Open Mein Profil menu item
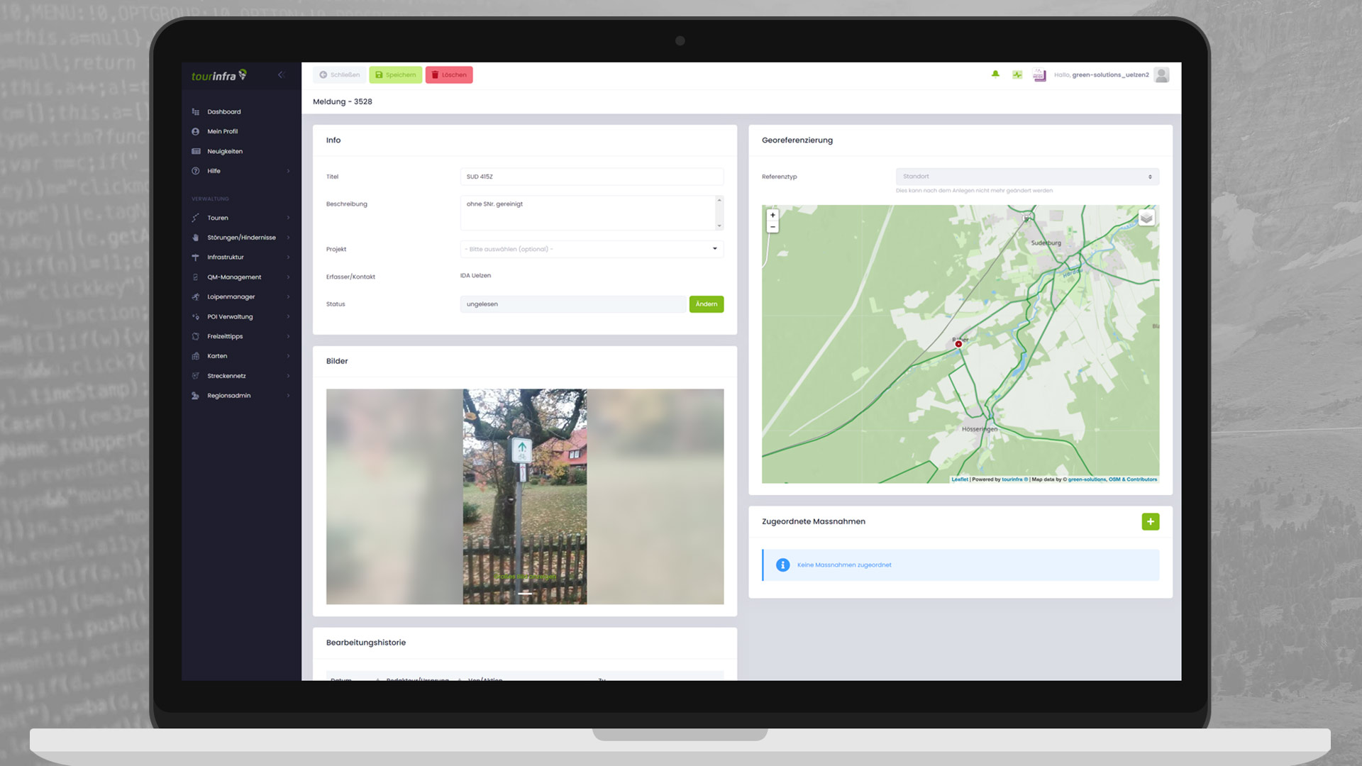 223,132
